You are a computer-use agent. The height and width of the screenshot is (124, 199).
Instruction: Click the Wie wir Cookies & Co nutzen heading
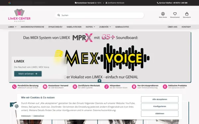click(x=38, y=98)
